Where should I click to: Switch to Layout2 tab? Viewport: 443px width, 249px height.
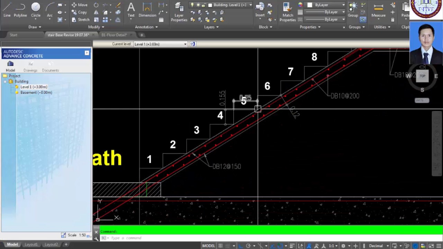51,245
